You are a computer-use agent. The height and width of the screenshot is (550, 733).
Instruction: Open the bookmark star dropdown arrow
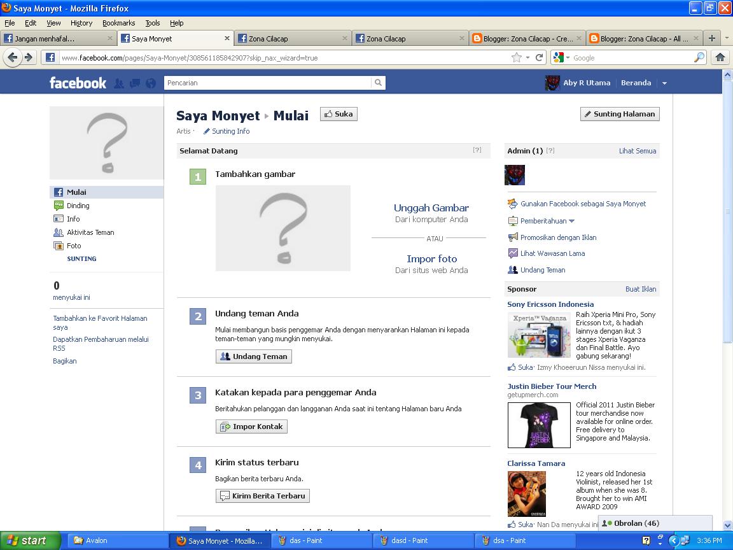527,57
